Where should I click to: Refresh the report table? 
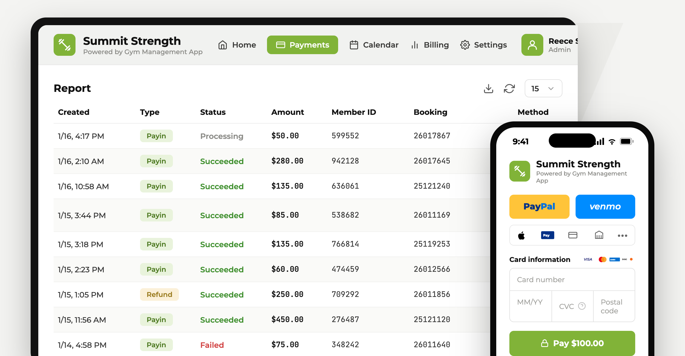[x=509, y=89]
